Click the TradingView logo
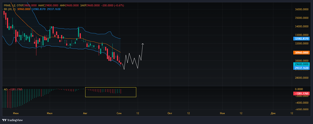The height and width of the screenshot is (124, 313). (x=13, y=120)
